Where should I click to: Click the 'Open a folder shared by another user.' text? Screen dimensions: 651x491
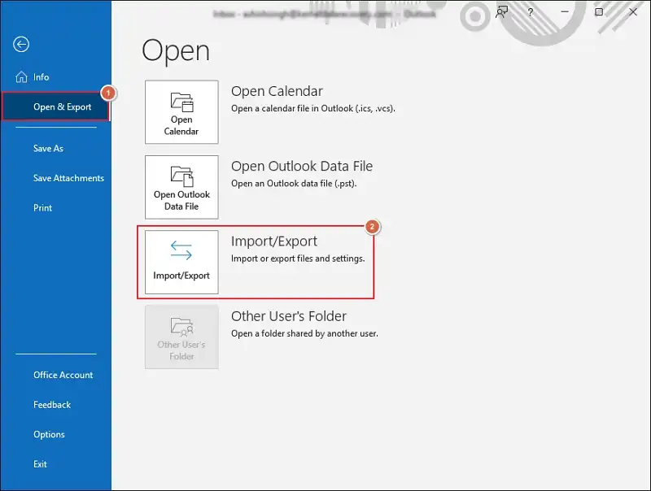304,333
